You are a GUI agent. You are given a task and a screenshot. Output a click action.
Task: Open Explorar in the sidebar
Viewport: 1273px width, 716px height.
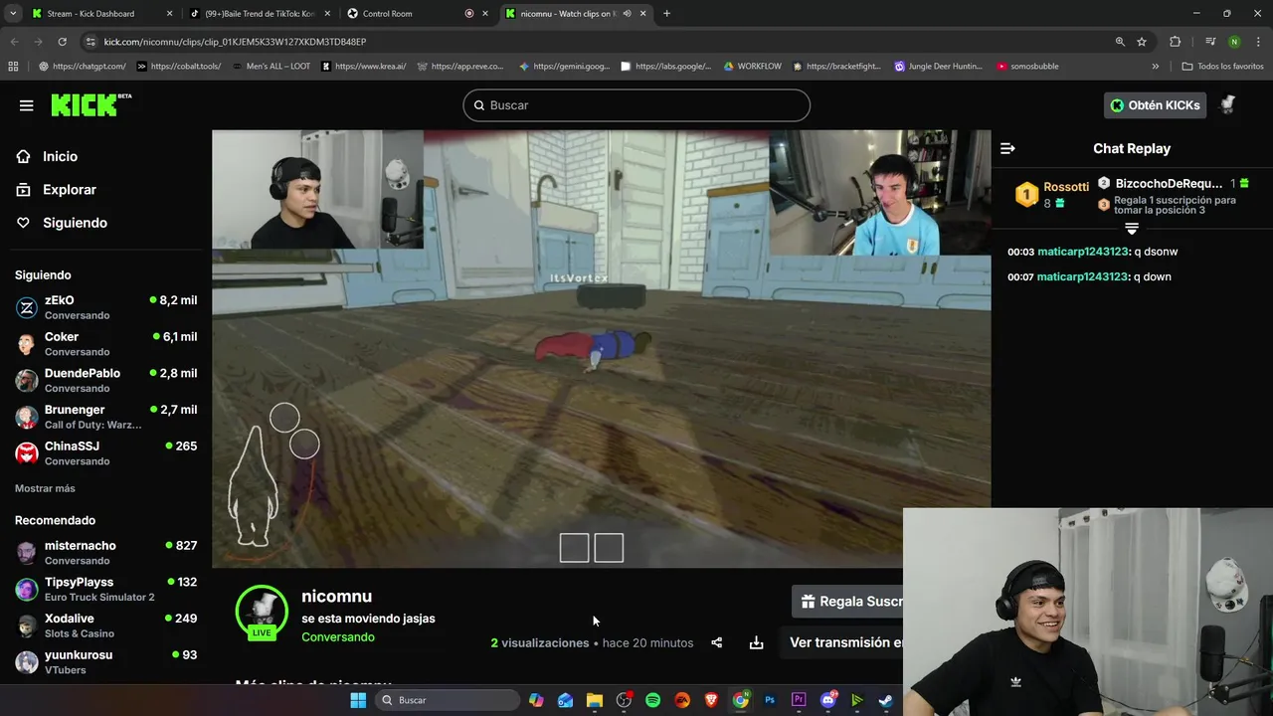(x=70, y=190)
